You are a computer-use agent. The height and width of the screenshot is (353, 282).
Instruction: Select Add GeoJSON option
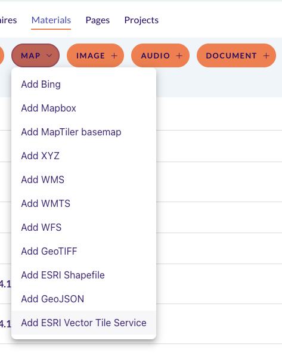[83, 299]
